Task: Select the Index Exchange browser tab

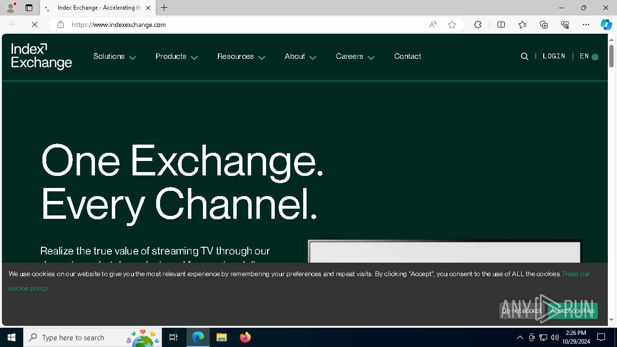Action: point(98,8)
